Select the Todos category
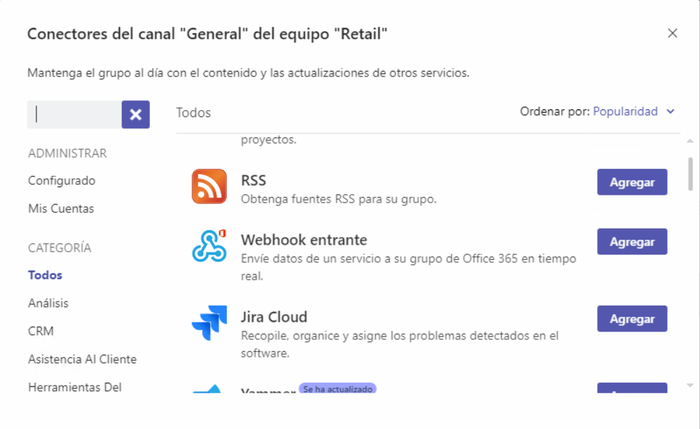Viewport: 700px width, 429px height. pyautogui.click(x=45, y=275)
